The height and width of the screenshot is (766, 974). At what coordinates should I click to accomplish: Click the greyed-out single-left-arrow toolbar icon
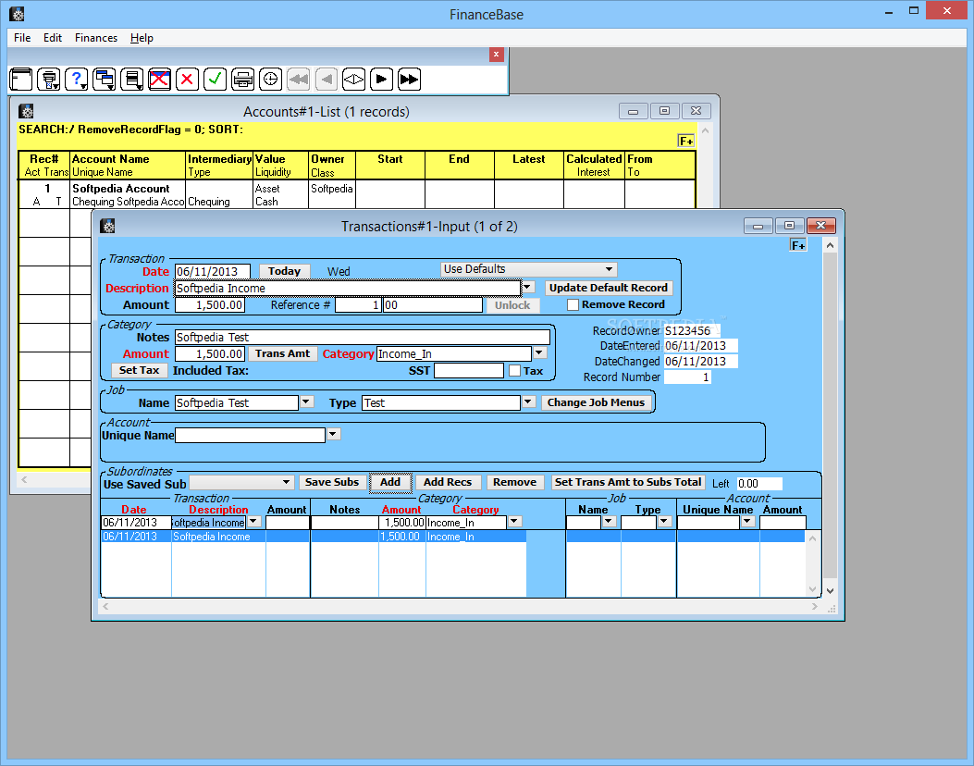click(327, 79)
